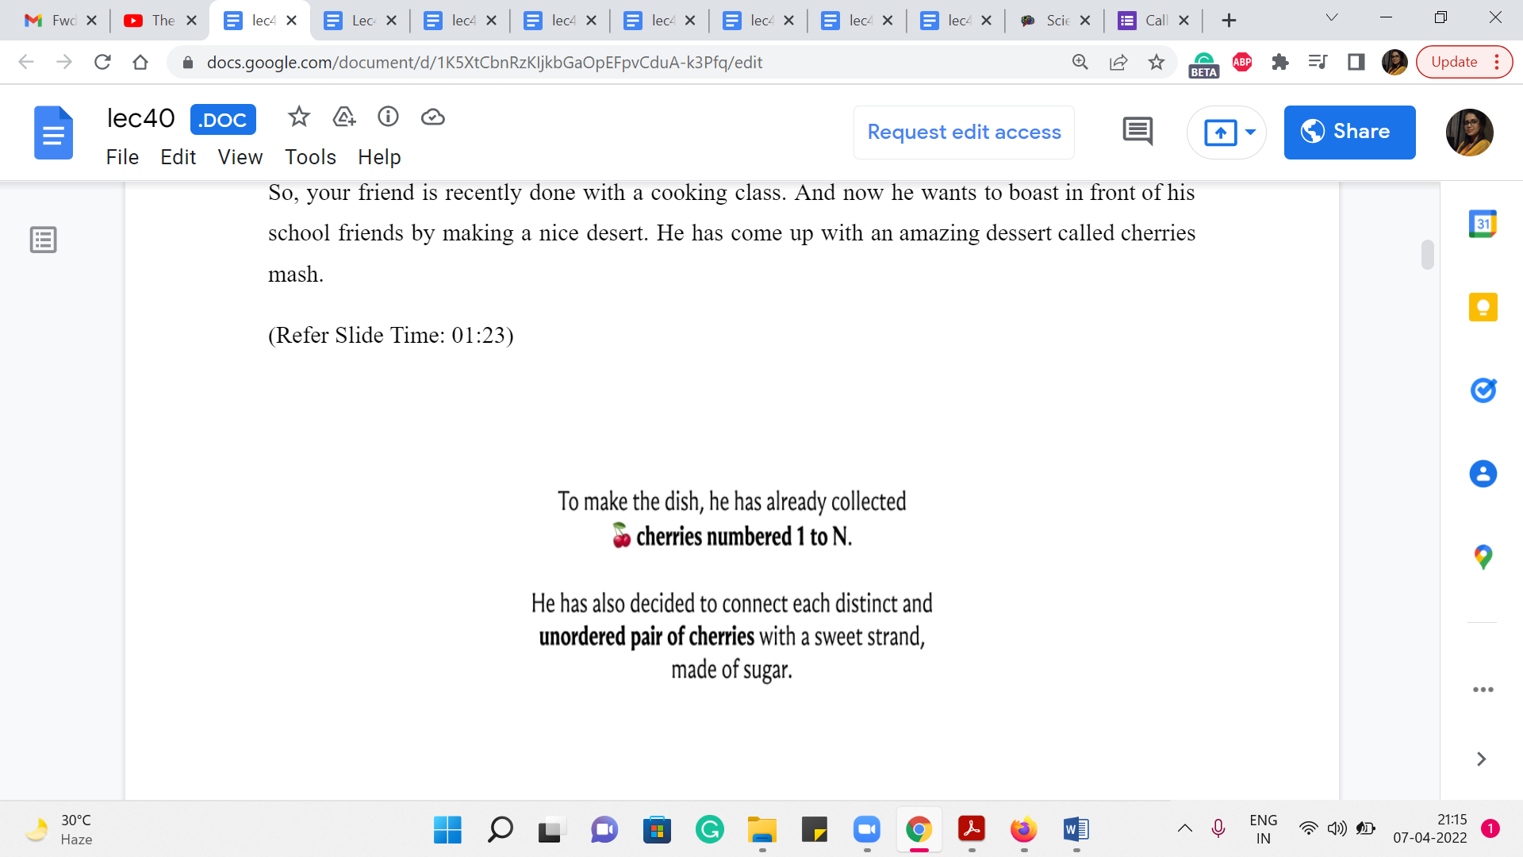Open Google Keep side panel
Viewport: 1523px width, 857px height.
click(x=1482, y=307)
